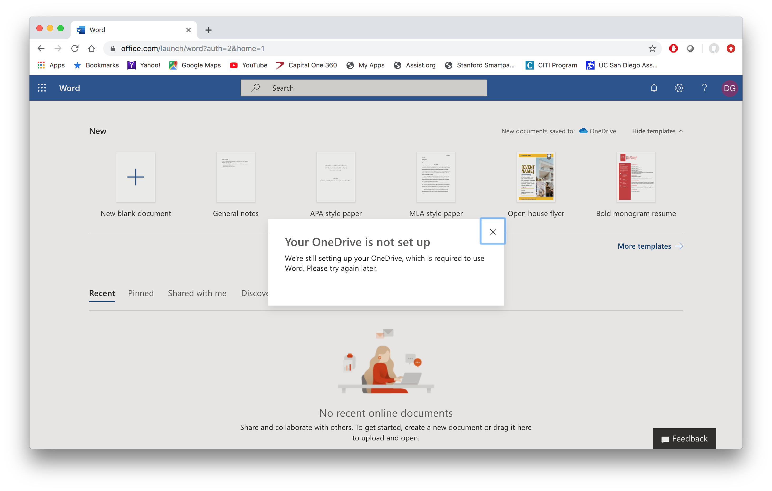
Task: Select the Word browser tab
Action: pos(133,30)
